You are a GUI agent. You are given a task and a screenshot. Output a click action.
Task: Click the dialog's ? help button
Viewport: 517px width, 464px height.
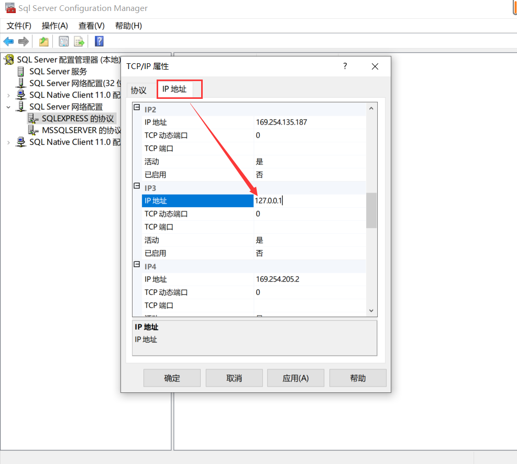pos(345,66)
